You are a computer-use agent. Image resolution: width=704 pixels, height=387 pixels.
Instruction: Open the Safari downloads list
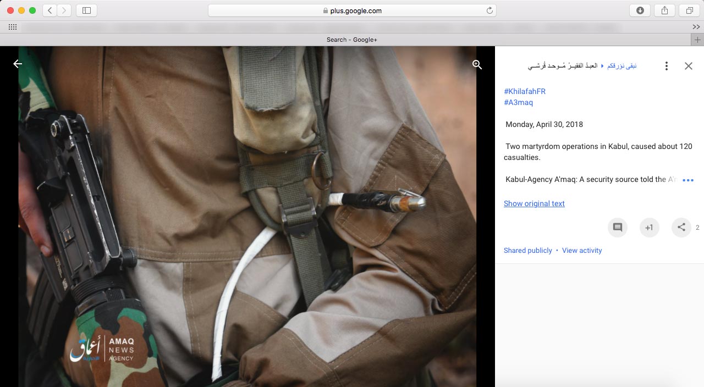(640, 10)
